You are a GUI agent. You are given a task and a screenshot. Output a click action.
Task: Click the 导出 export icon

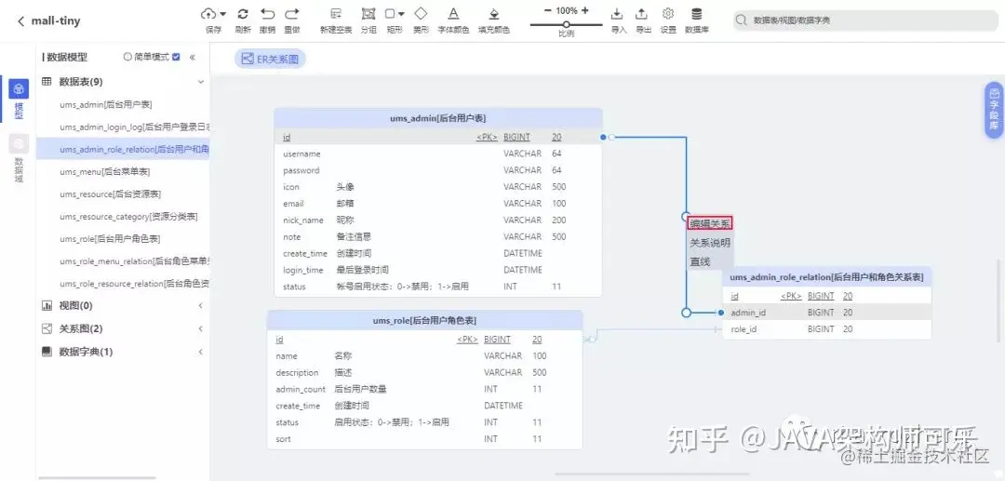point(641,13)
